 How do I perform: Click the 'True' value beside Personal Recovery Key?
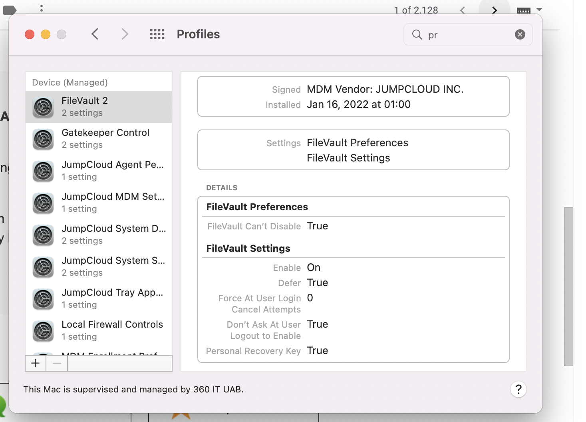(318, 350)
